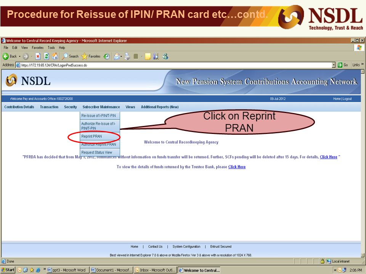Image resolution: width=366 pixels, height=274 pixels.
Task: Choose Reprint PRAN from the submenu
Action: [100, 136]
